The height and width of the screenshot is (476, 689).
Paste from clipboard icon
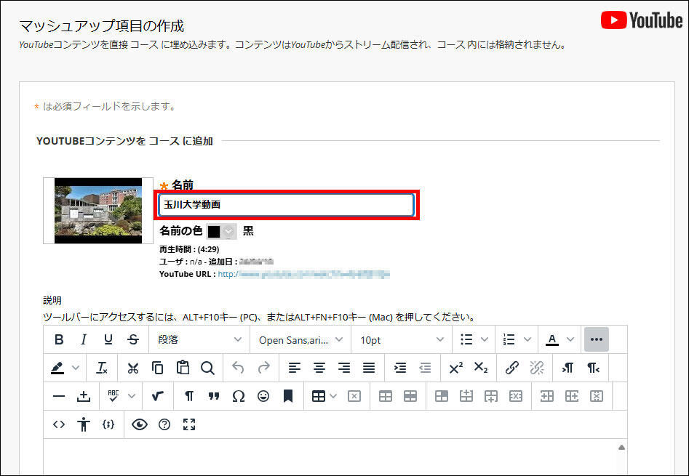tap(183, 368)
